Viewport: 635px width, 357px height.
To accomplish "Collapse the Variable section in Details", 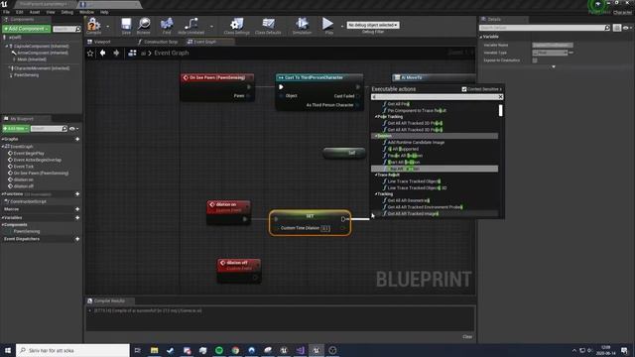I will pos(481,37).
